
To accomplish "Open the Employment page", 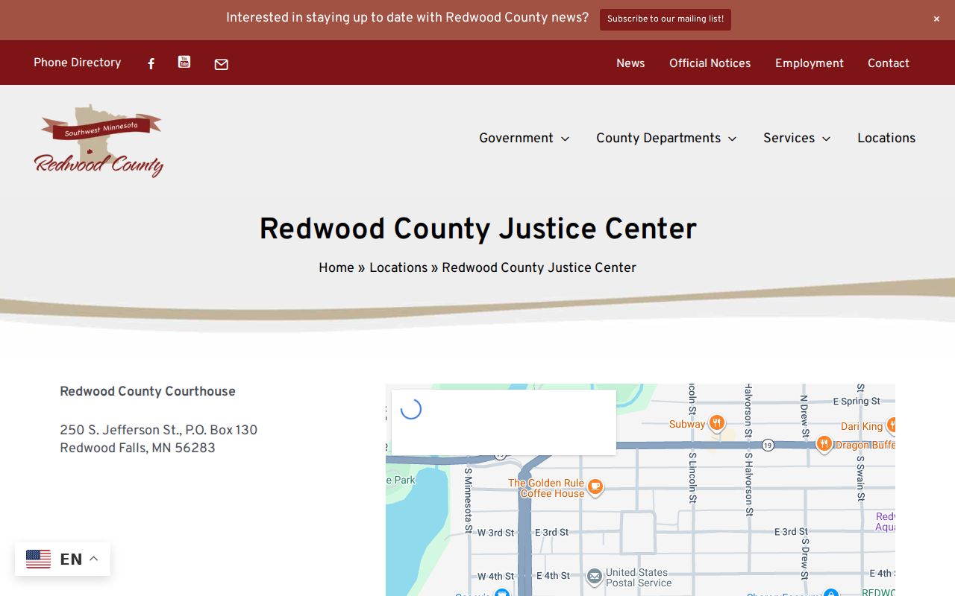I will (x=810, y=63).
